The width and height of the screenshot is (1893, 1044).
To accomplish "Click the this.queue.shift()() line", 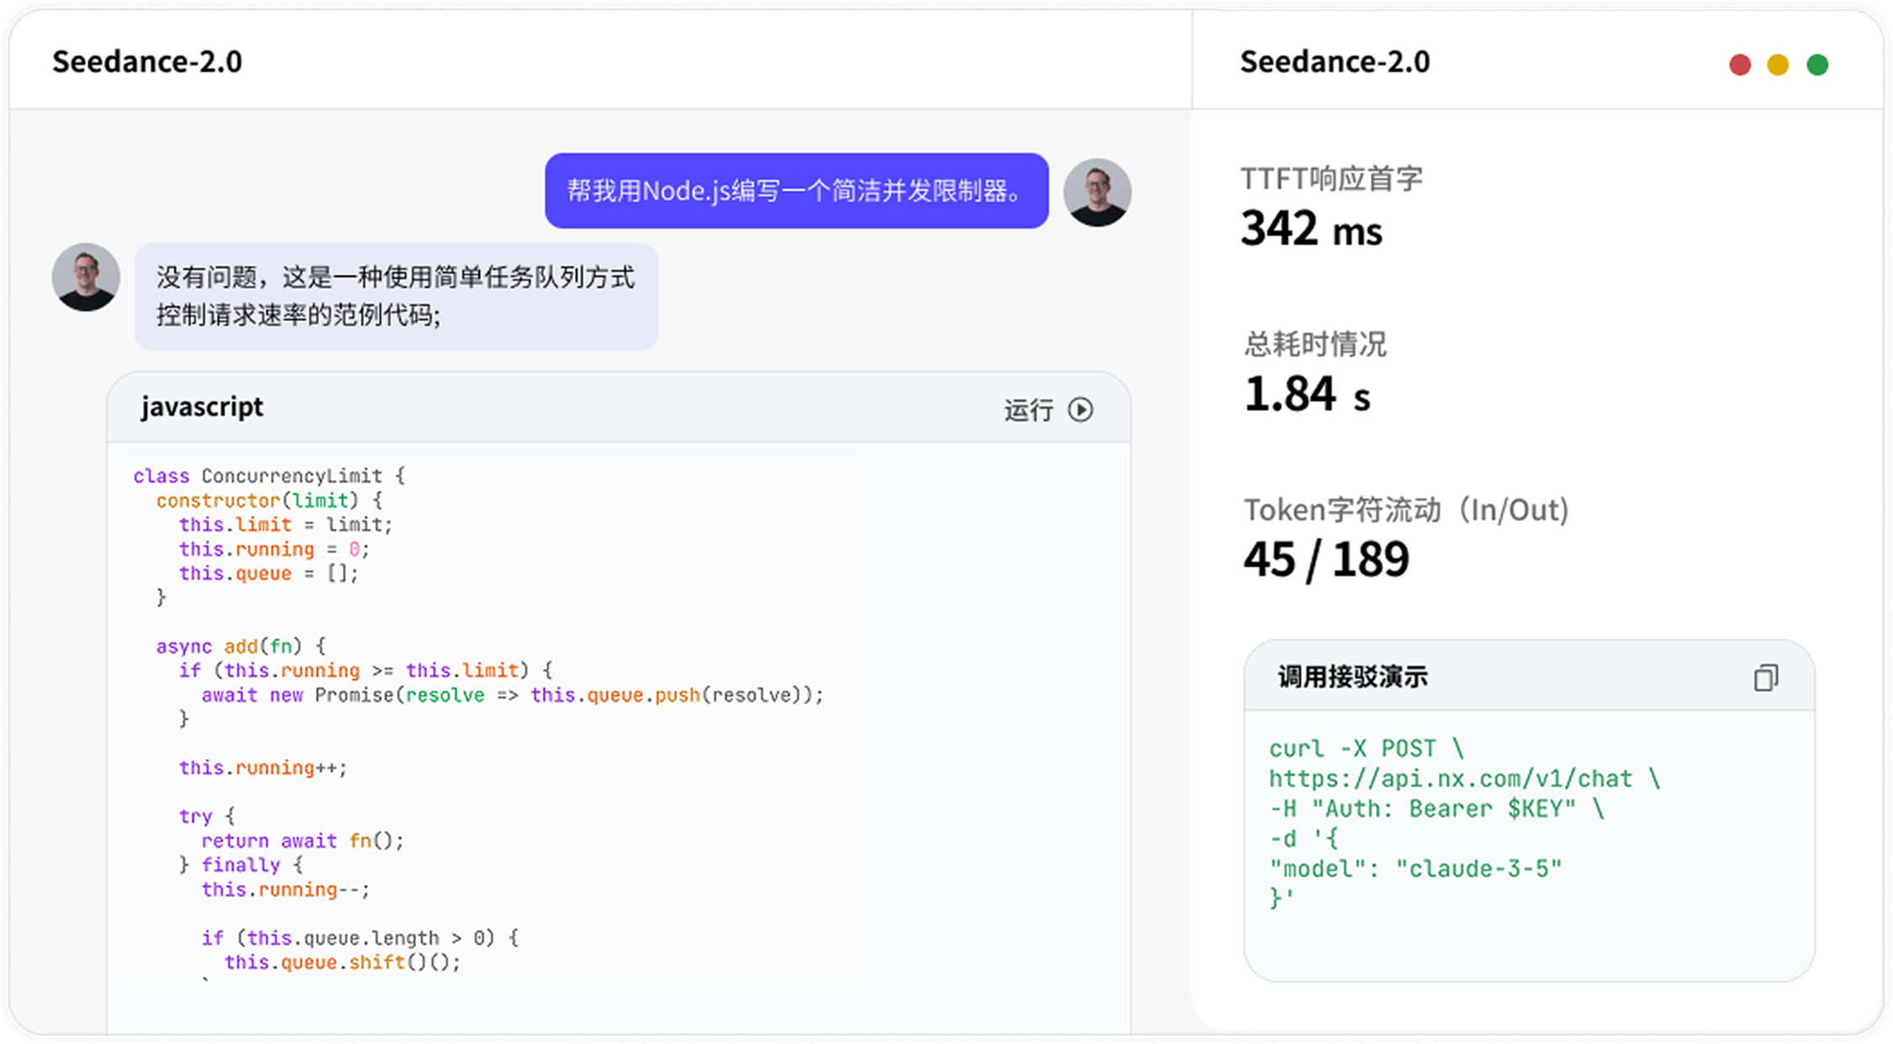I will tap(343, 962).
